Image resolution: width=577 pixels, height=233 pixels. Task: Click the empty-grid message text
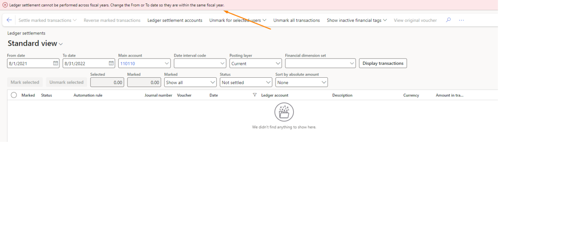[x=284, y=127]
